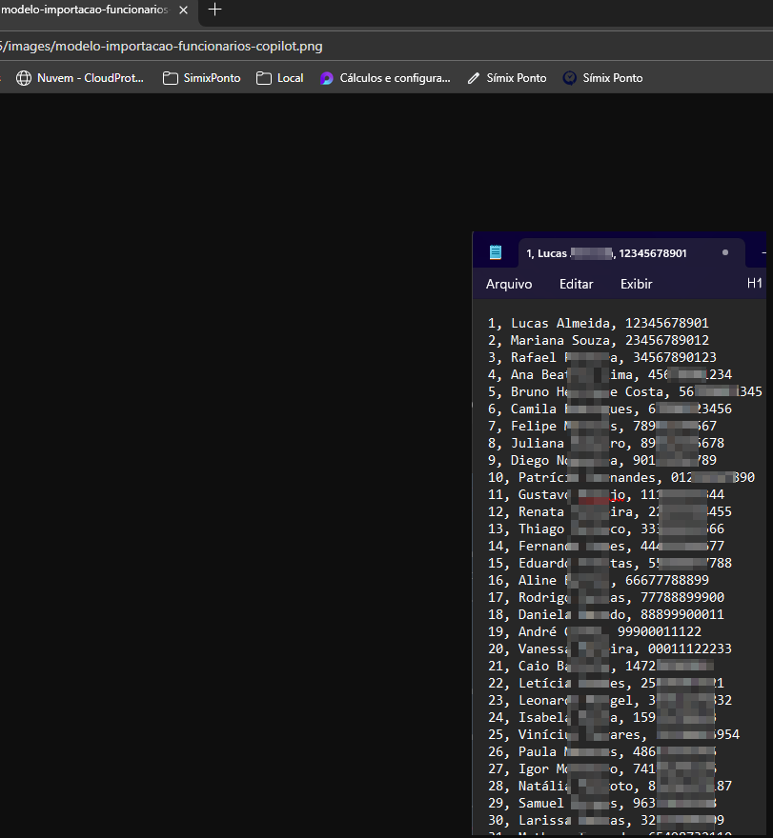
Task: Click the line starting "24, Isabel"
Action: click(x=601, y=717)
